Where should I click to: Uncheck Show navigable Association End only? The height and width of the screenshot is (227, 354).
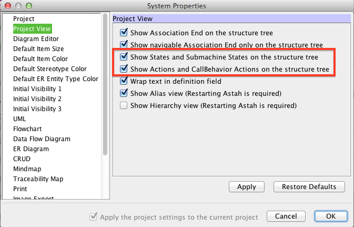[x=124, y=45]
